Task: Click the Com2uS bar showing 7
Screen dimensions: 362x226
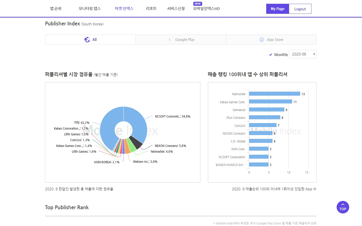Action: (x=263, y=125)
